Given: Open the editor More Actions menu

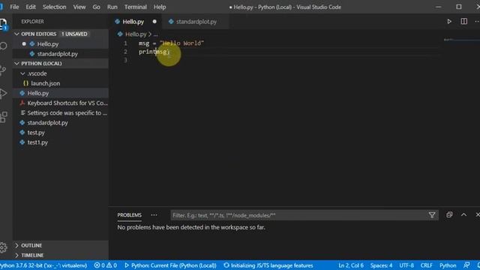Looking at the screenshot, I should pos(477,22).
